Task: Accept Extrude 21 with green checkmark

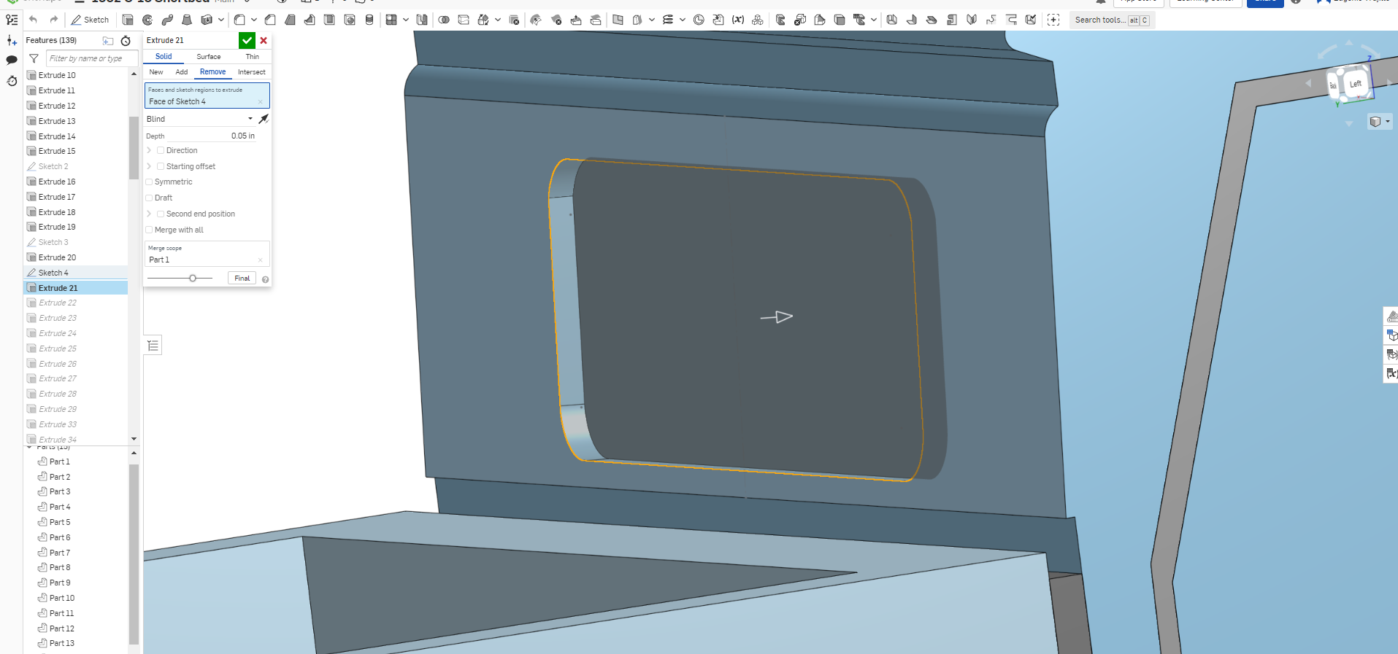Action: pos(247,41)
